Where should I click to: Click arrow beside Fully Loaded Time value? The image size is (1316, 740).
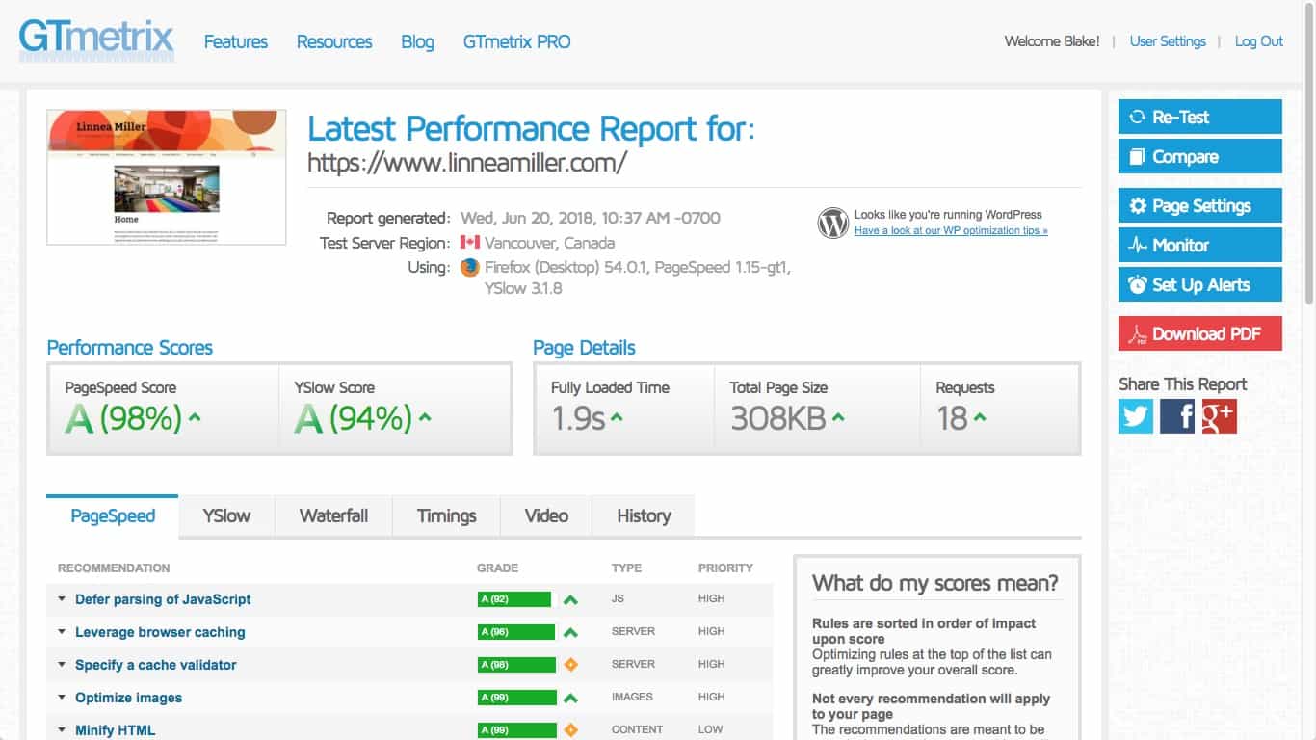pos(617,418)
